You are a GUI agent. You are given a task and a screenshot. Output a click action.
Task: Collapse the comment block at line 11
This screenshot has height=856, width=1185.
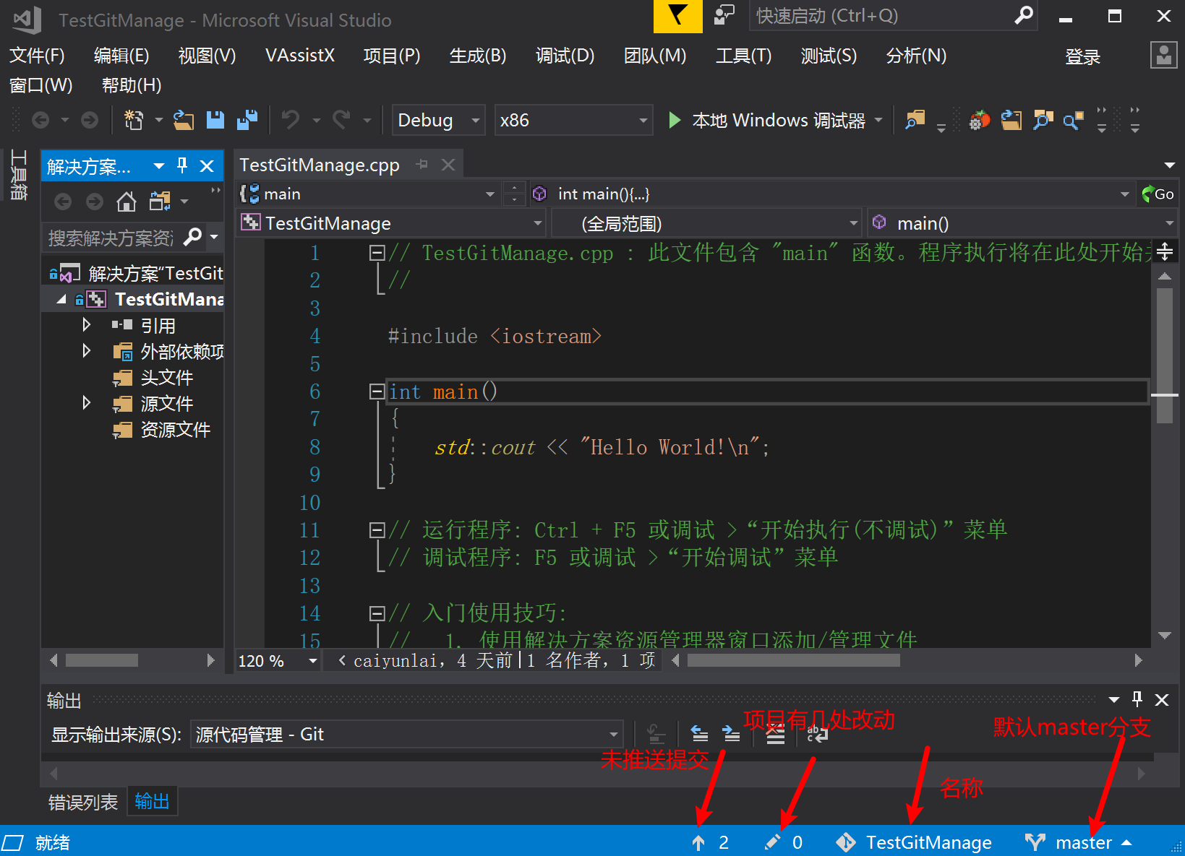(377, 530)
